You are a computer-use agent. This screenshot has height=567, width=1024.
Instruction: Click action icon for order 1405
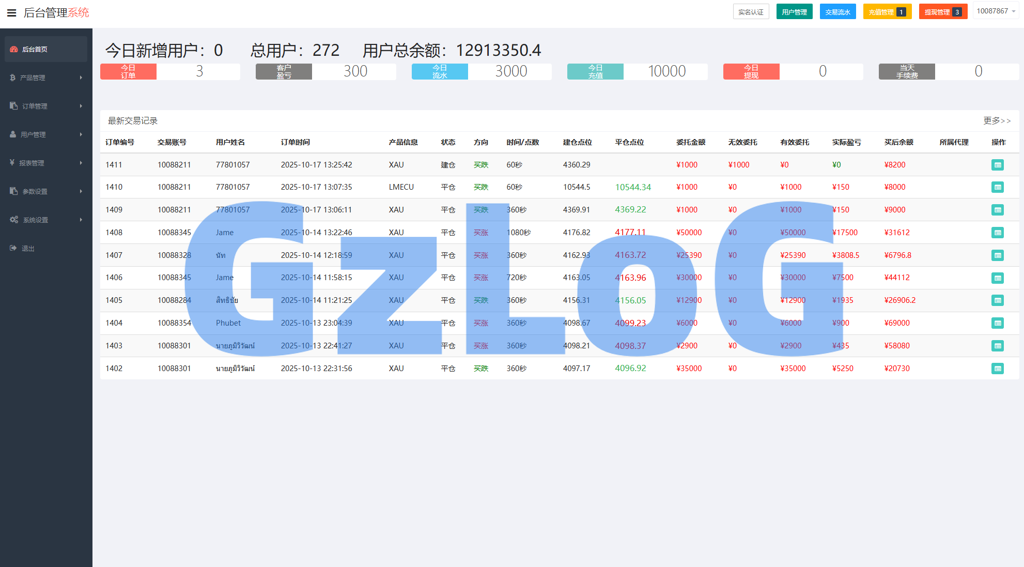[997, 300]
